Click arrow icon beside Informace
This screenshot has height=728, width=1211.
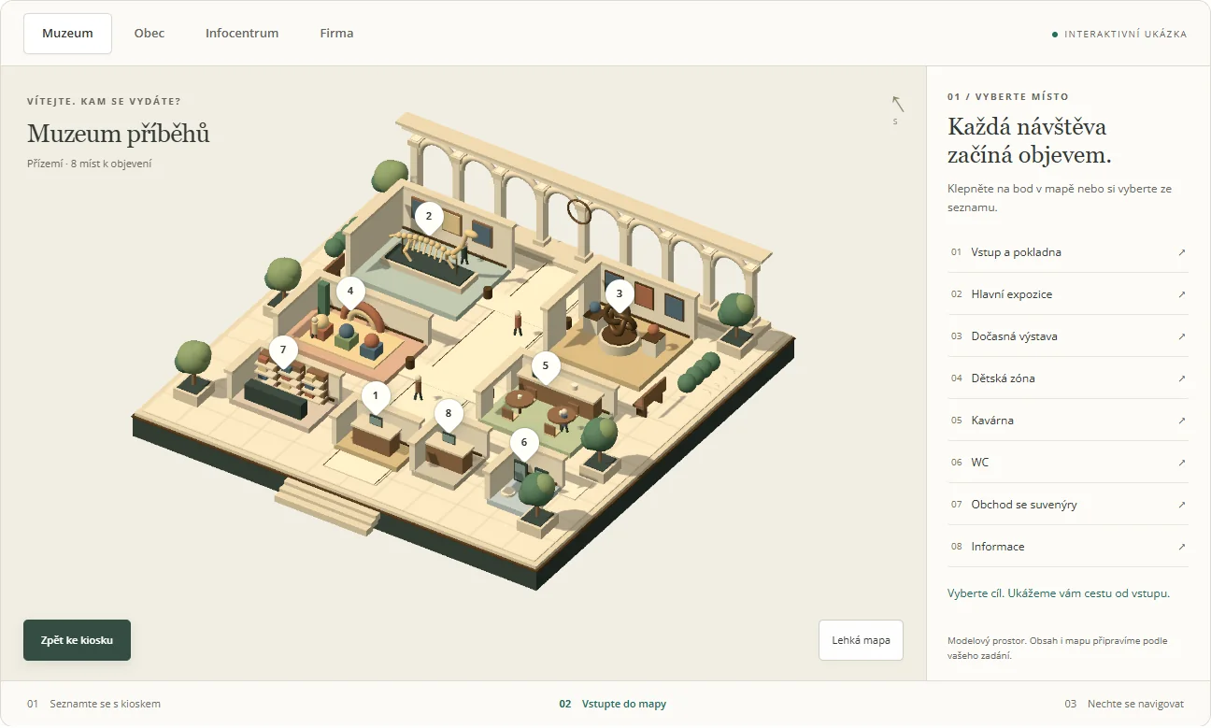(x=1181, y=547)
